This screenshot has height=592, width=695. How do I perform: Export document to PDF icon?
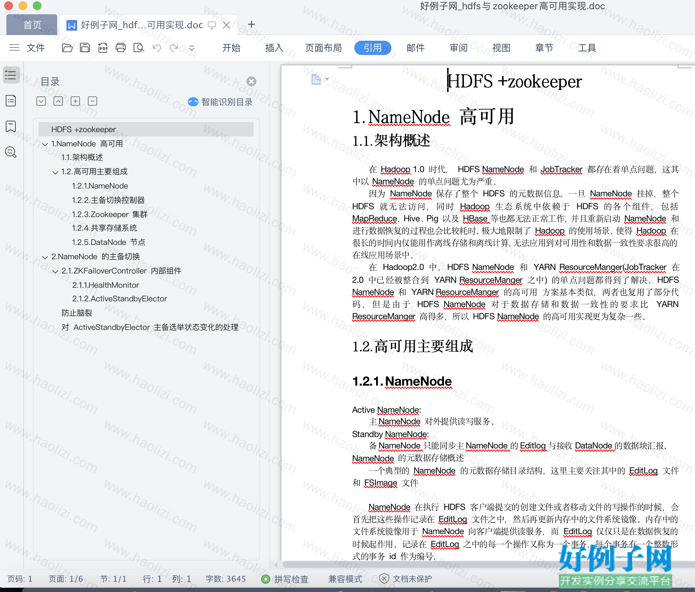point(103,47)
